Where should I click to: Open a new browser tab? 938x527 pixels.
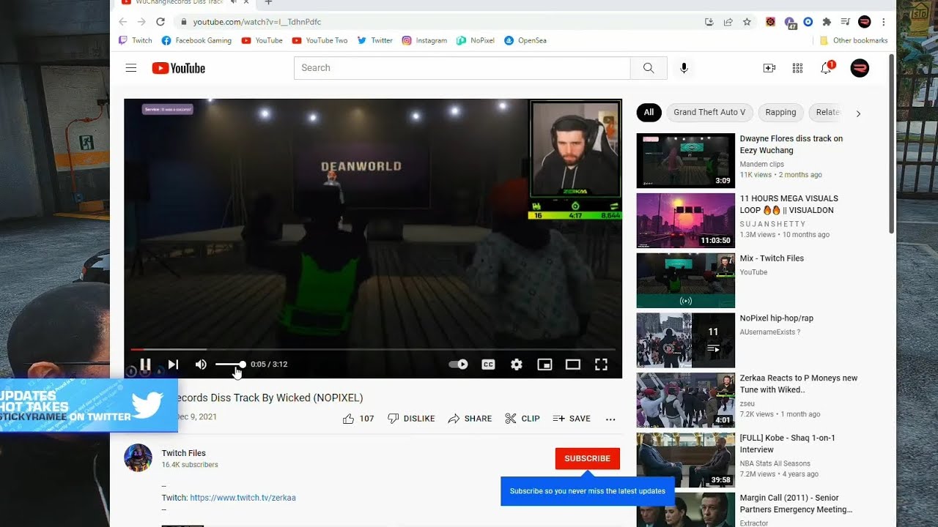pyautogui.click(x=268, y=3)
